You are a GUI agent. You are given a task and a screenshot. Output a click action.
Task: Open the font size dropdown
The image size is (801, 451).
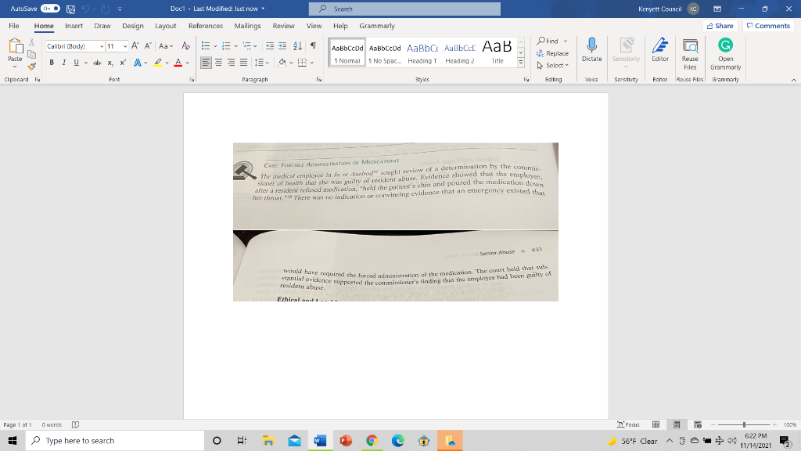124,46
